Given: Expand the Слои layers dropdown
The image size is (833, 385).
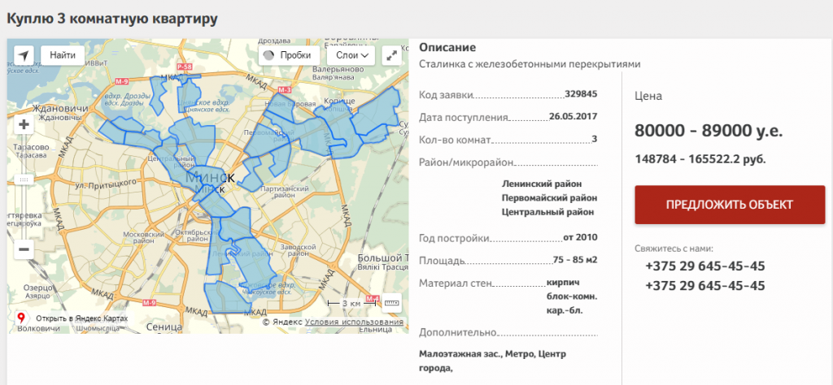Looking at the screenshot, I should (x=351, y=55).
